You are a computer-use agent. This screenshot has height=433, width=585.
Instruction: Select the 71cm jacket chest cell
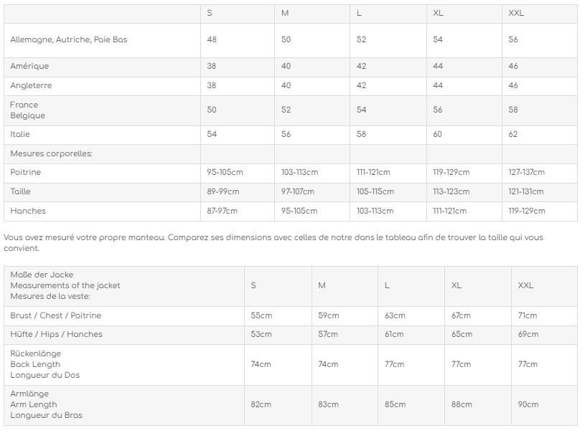[x=528, y=316]
